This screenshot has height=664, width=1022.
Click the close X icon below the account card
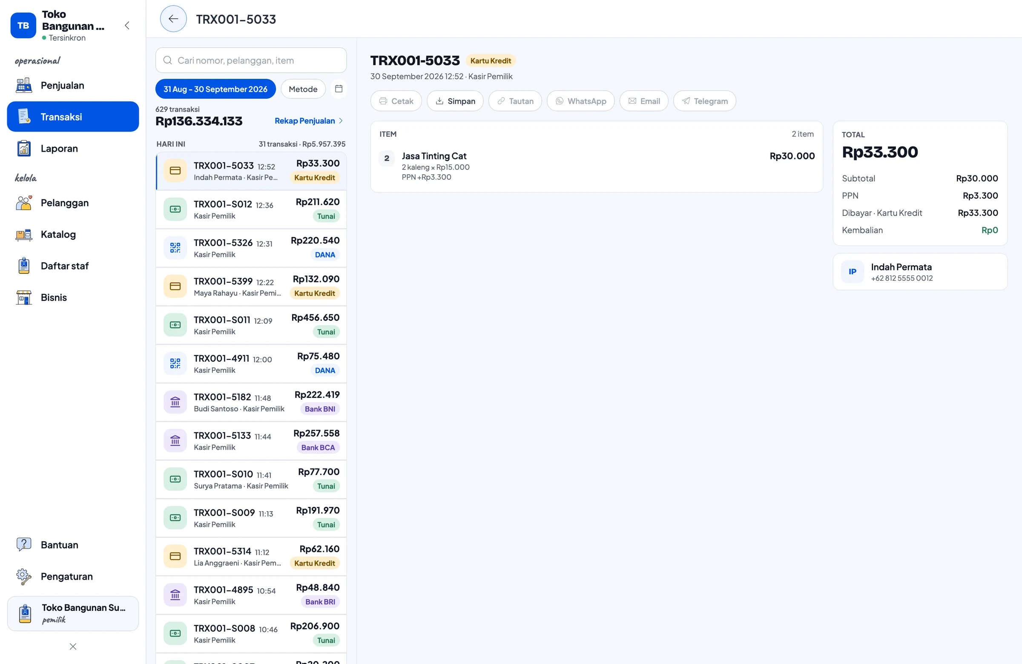(73, 647)
